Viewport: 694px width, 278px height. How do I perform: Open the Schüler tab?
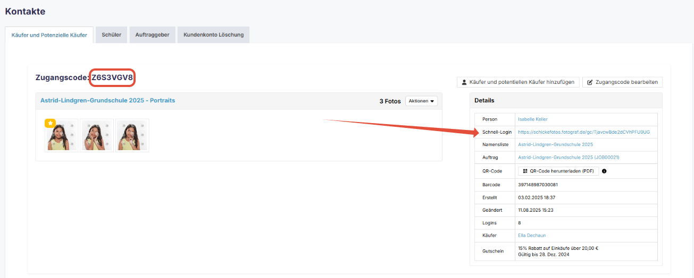coord(111,35)
